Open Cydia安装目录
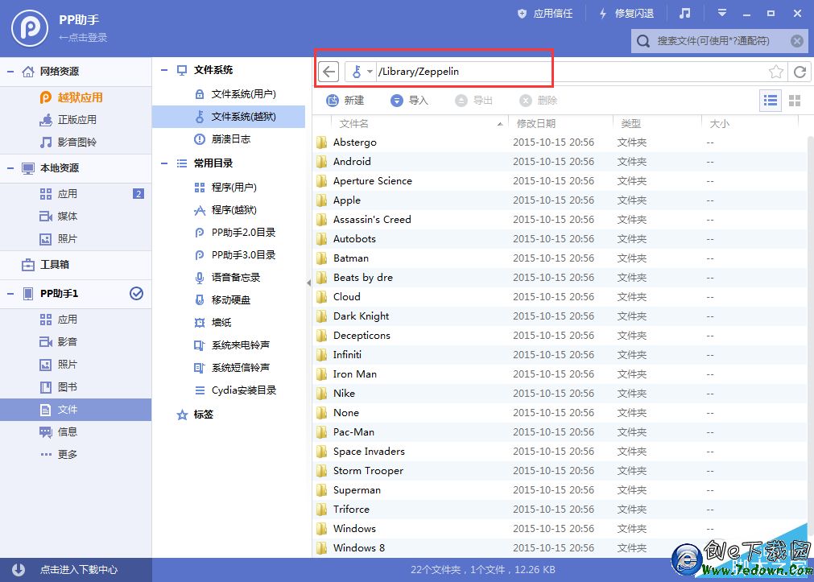The width and height of the screenshot is (814, 582). [x=229, y=390]
